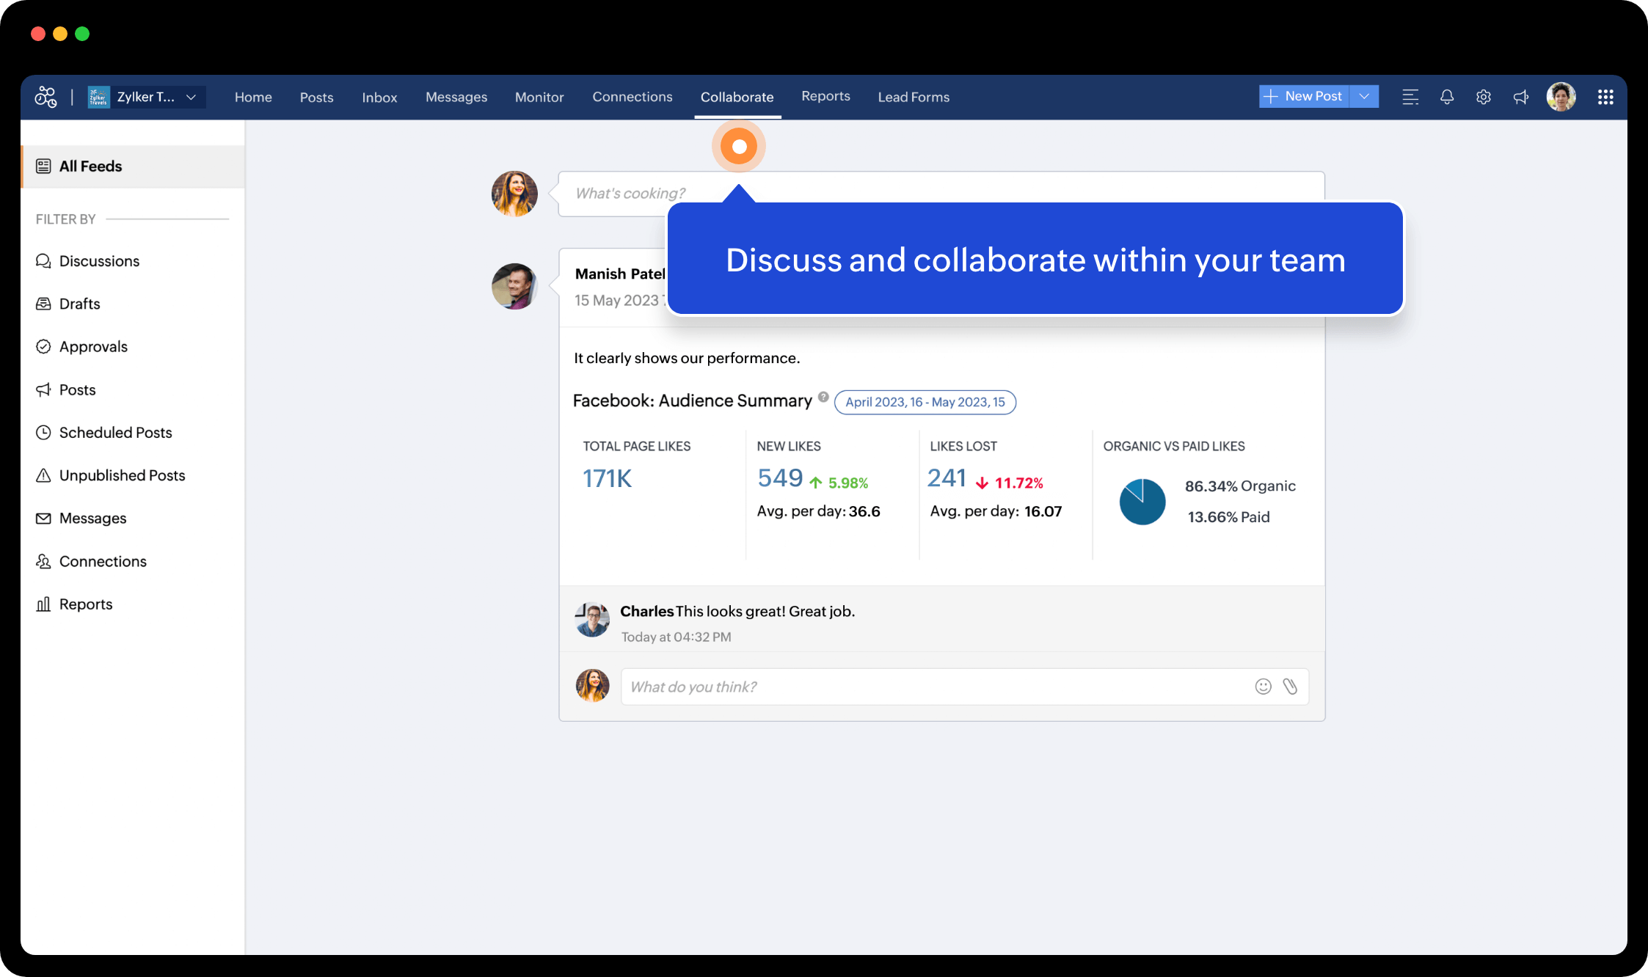
Task: Expand the New Post dropdown arrow
Action: [1364, 96]
